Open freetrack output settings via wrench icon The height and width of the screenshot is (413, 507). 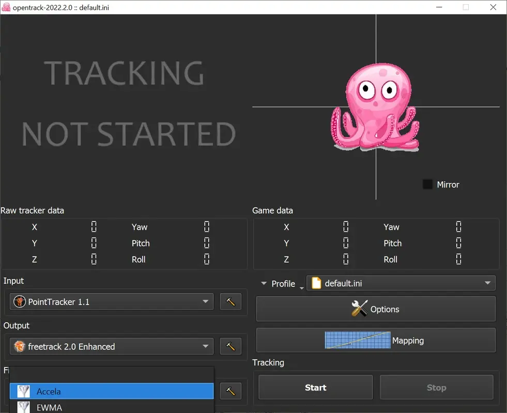231,346
